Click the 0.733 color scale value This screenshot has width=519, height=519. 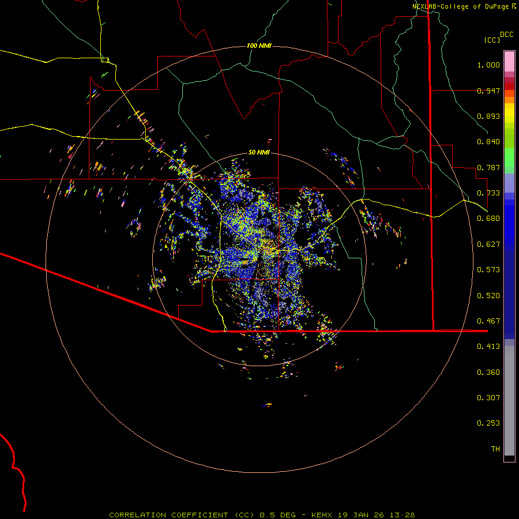[x=488, y=193]
